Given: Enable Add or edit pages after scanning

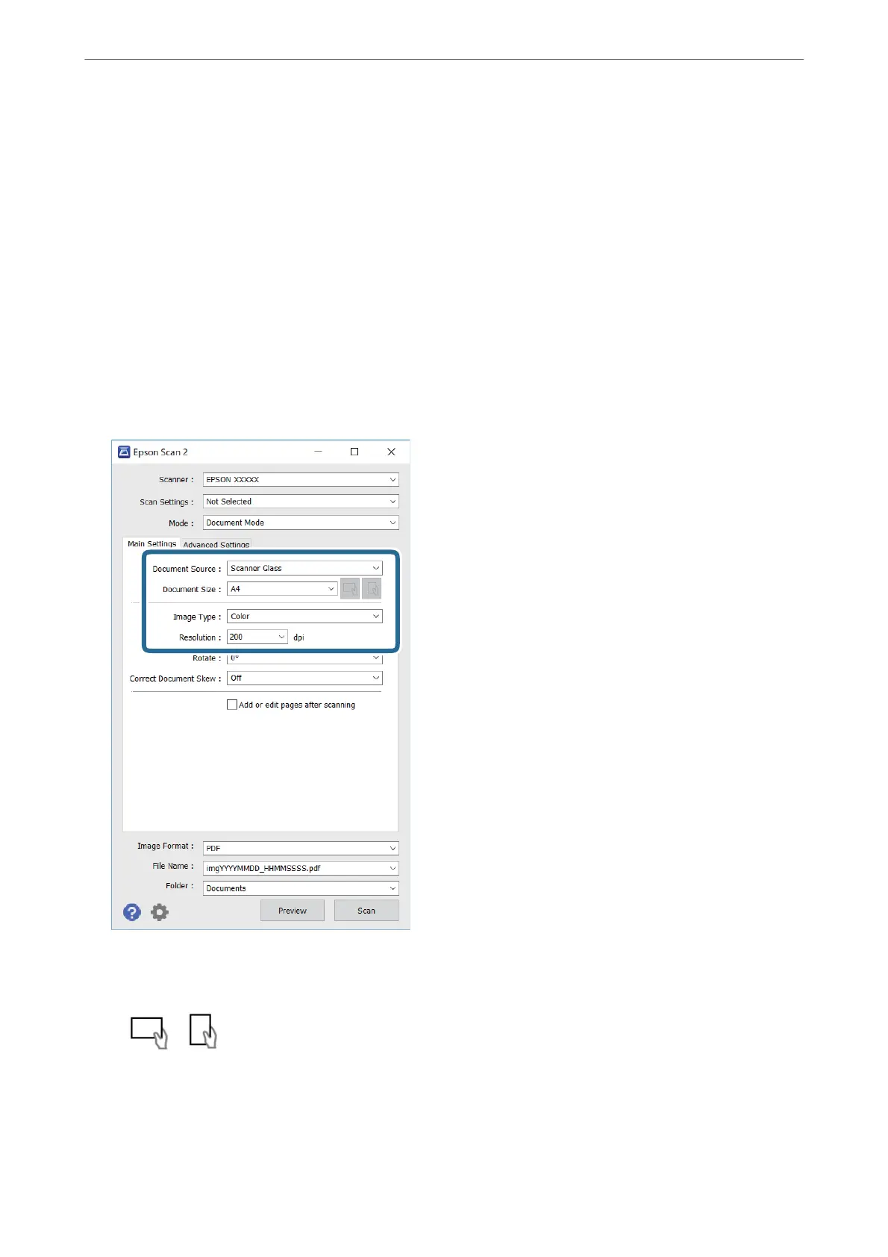Looking at the screenshot, I should click(x=232, y=705).
